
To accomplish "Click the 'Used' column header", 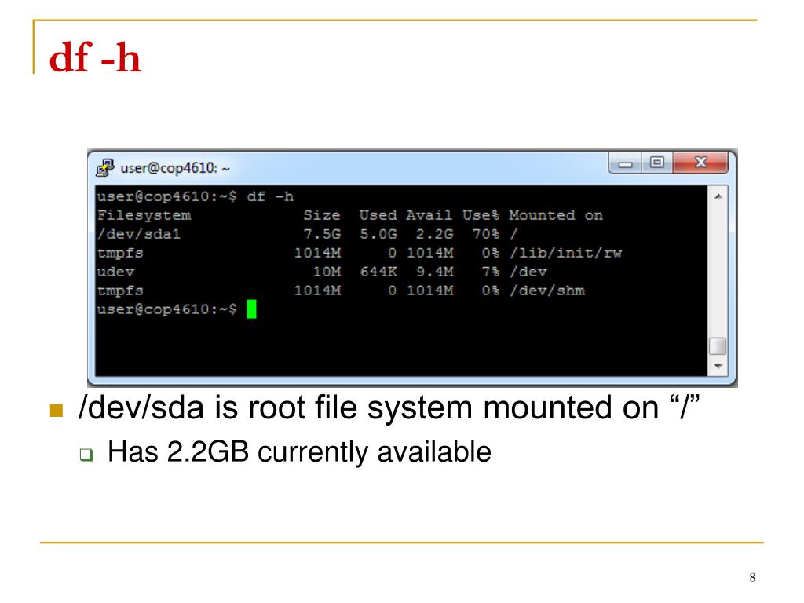I will [378, 215].
